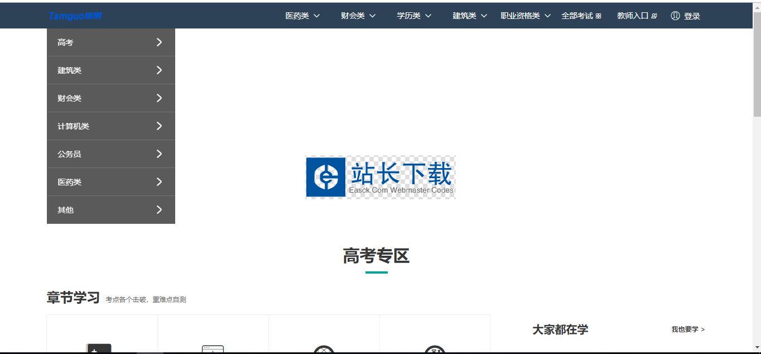Image resolution: width=761 pixels, height=354 pixels.
Task: Click the 我也要学 link
Action: coord(687,329)
